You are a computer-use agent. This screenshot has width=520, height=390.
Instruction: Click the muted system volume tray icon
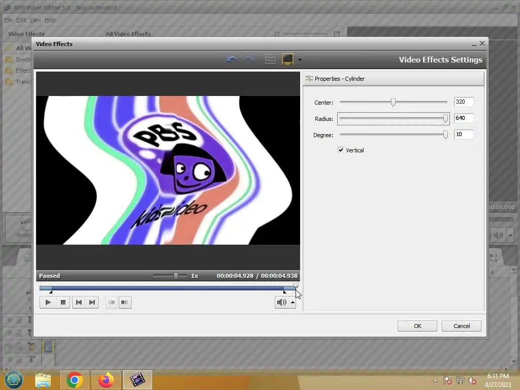coord(472,380)
